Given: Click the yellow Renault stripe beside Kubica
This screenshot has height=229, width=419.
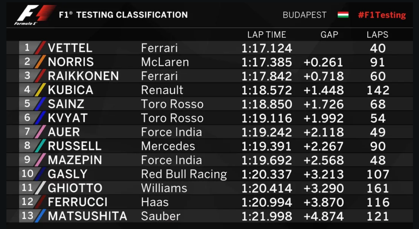Looking at the screenshot, I should [x=41, y=90].
